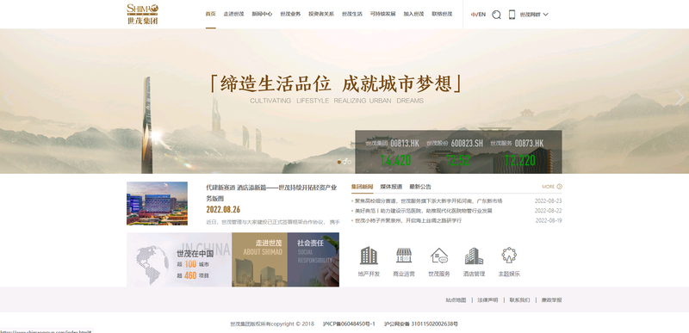689x333 pixels.
Task: Click the MORE link beside news tabs
Action: [x=552, y=187]
